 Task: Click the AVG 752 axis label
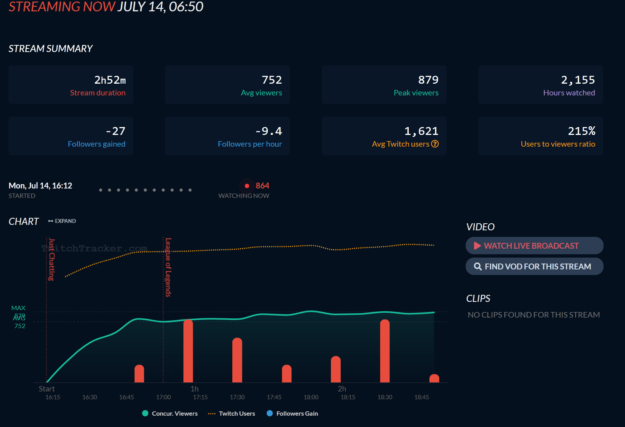(x=19, y=322)
